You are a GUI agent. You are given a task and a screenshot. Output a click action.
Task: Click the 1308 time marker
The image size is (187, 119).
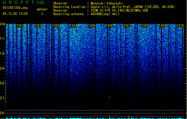[x=145, y=26]
